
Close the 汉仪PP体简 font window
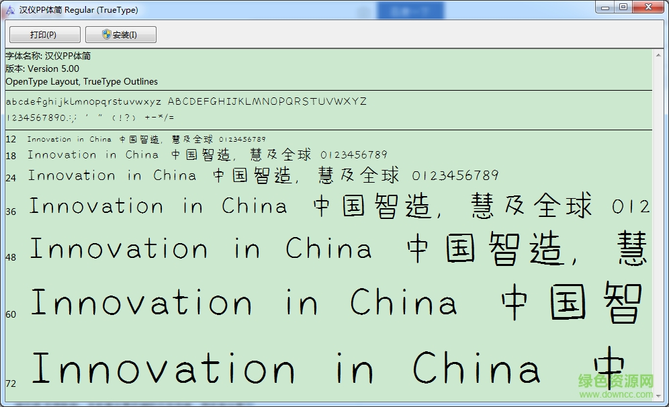tap(648, 7)
